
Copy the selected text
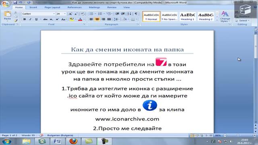16,17
